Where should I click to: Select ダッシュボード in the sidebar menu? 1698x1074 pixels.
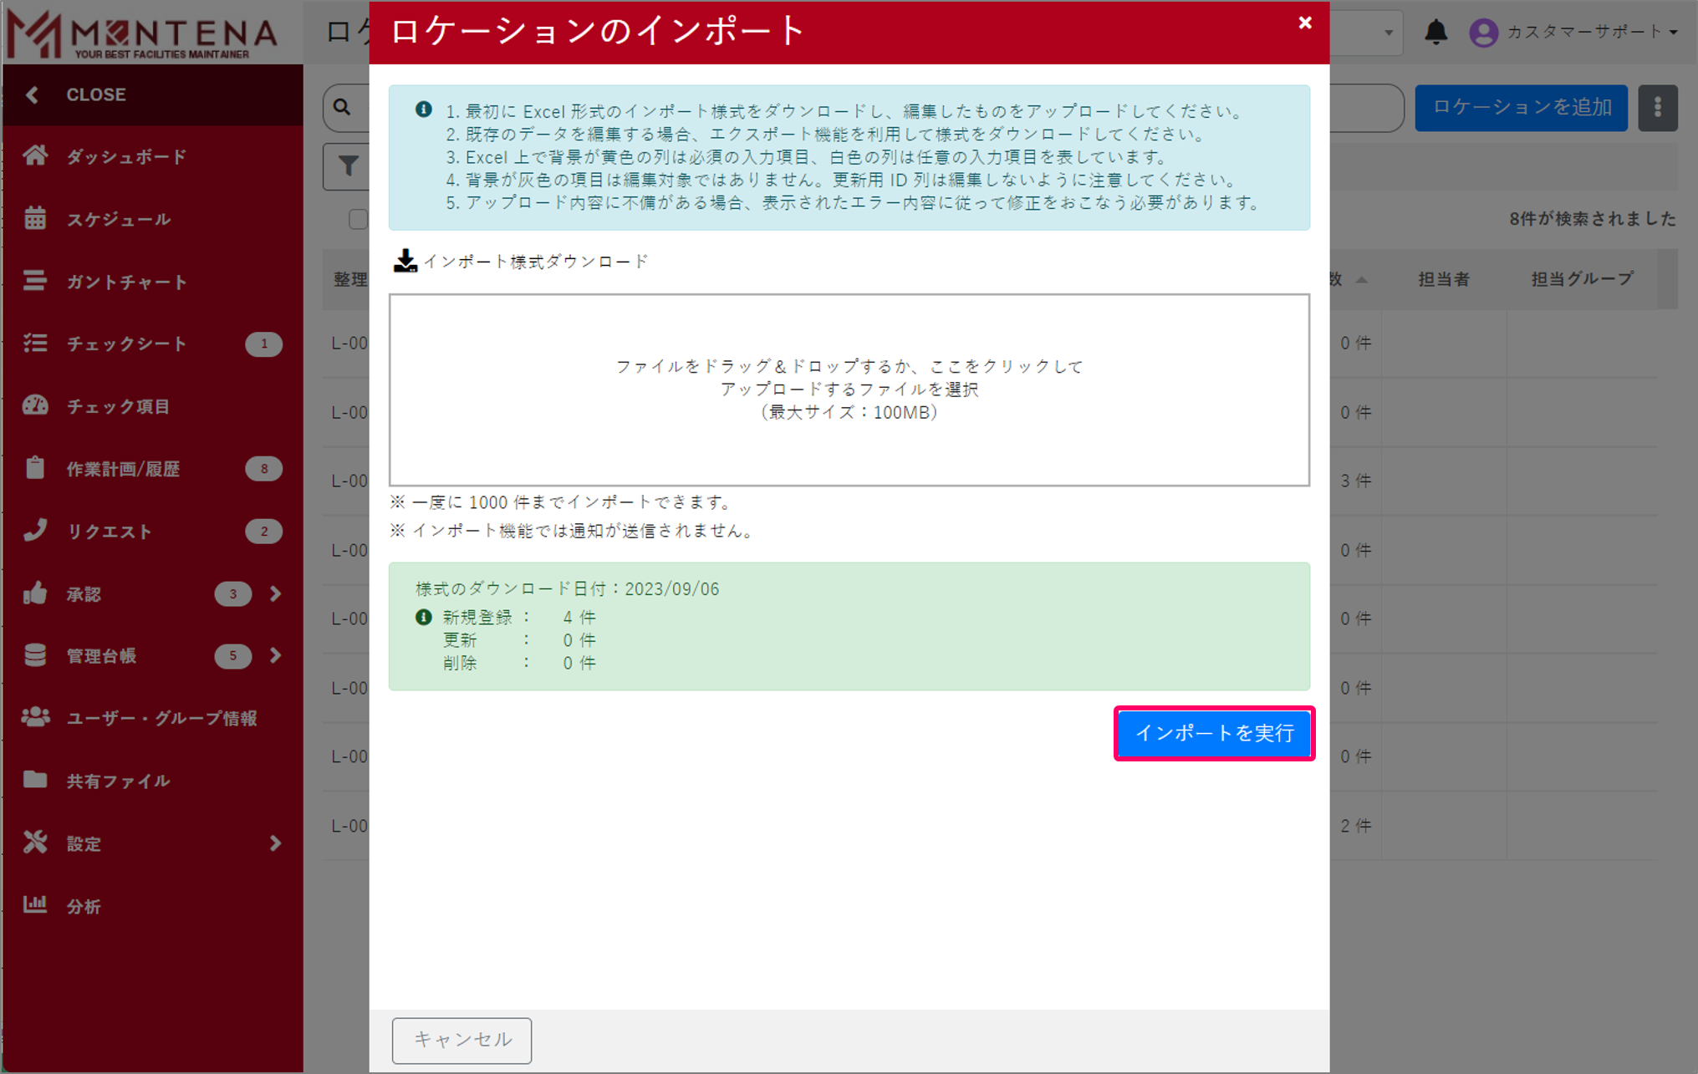pyautogui.click(x=35, y=155)
